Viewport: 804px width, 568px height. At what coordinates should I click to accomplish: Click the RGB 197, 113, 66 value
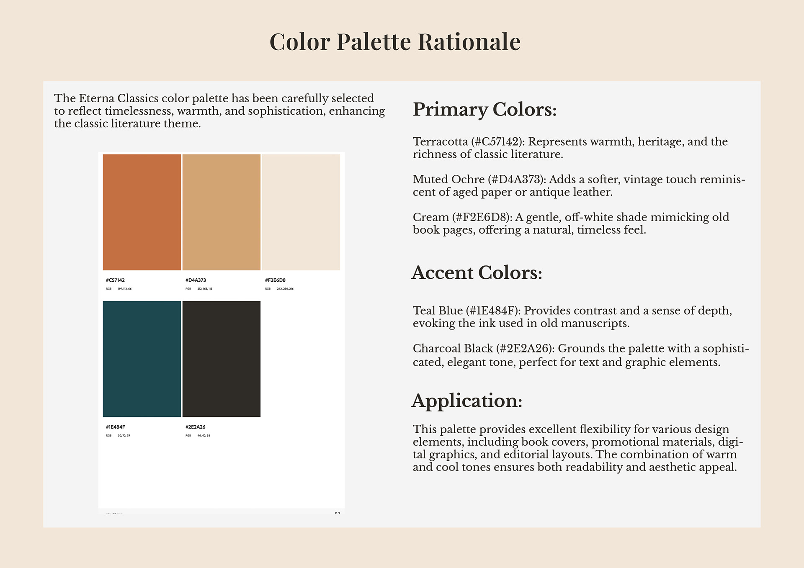coord(124,289)
